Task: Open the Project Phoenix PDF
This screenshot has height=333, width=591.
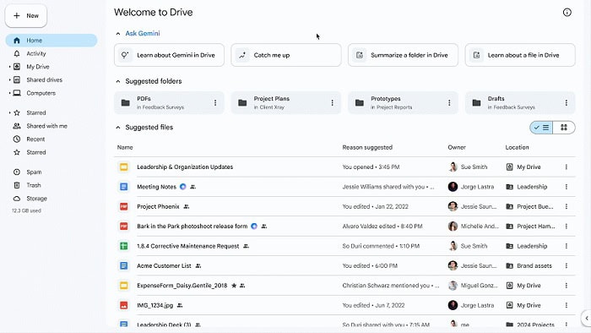Action: pyautogui.click(x=158, y=207)
